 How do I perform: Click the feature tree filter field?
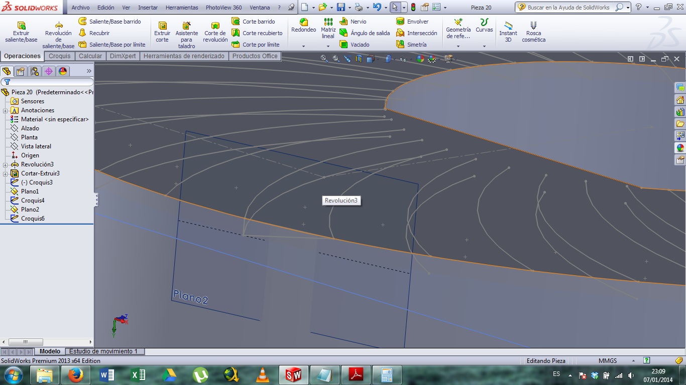point(47,82)
